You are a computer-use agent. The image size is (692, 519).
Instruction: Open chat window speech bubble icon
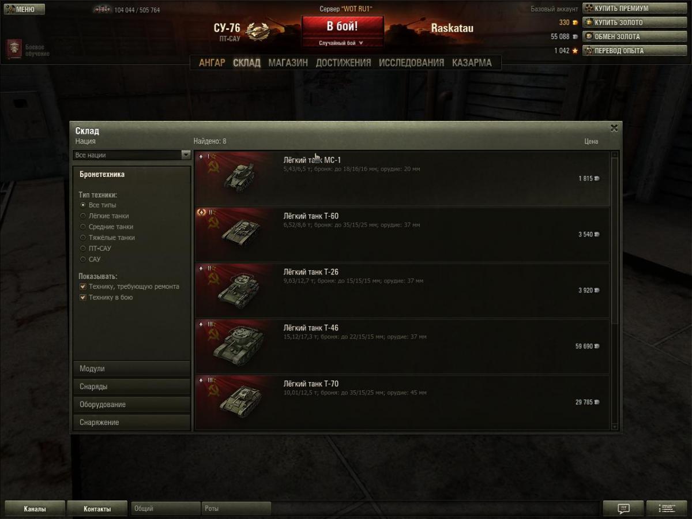[623, 508]
